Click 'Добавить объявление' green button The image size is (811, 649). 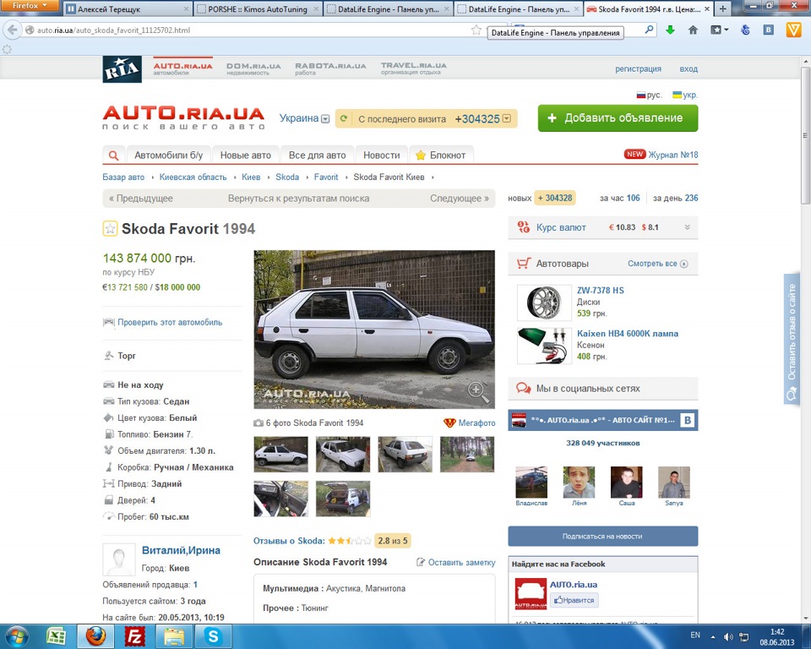618,118
